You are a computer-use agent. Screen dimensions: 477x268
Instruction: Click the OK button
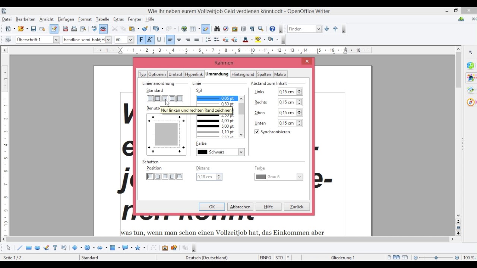tap(212, 207)
